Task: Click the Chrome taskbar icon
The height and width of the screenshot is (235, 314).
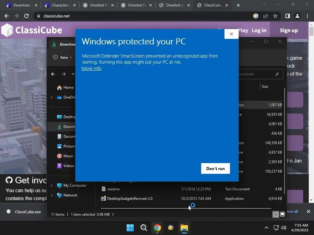Action: pyautogui.click(x=157, y=228)
